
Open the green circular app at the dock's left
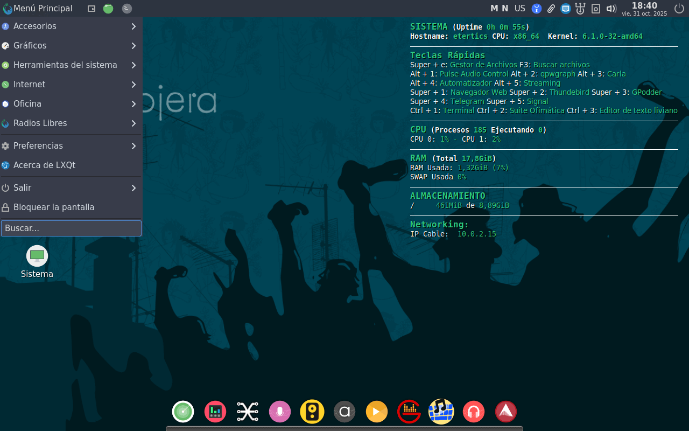pyautogui.click(x=182, y=411)
